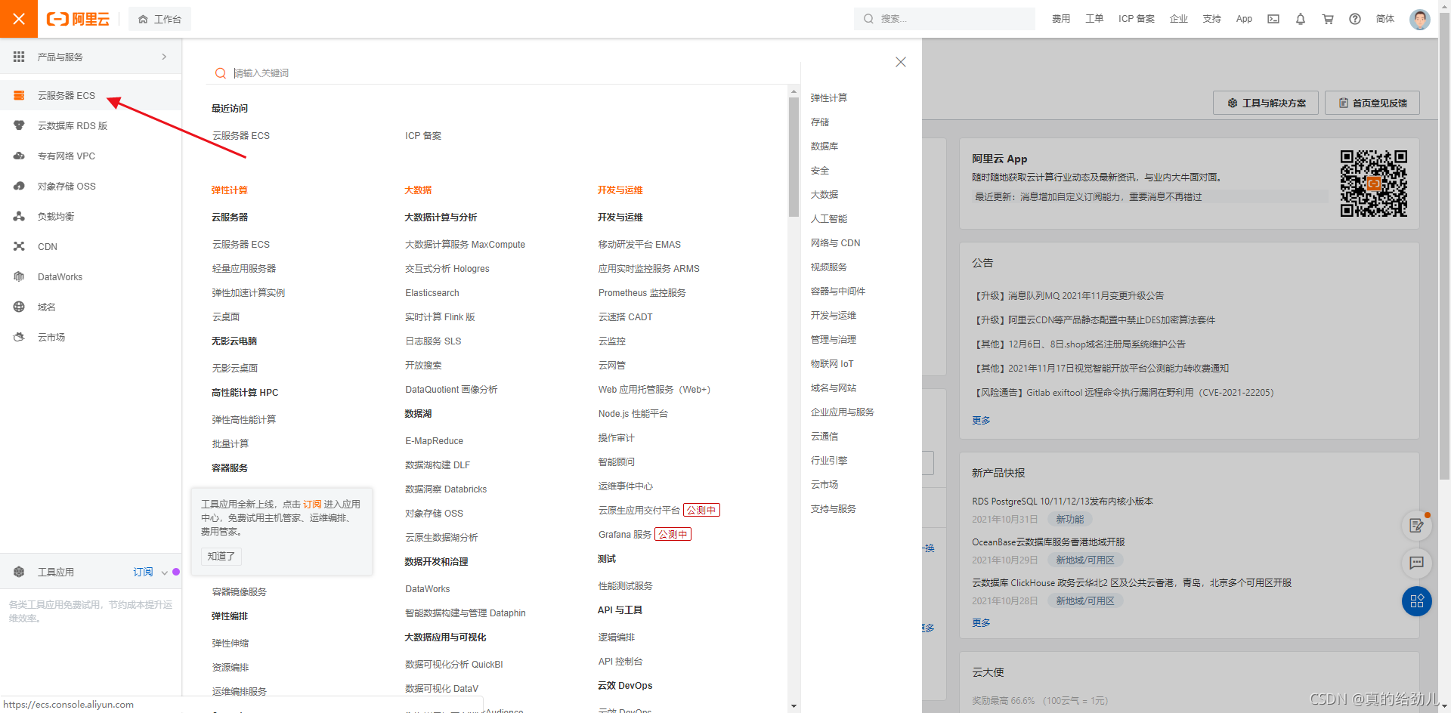Click the 工具与解决方案 button
Screen dimensions: 1451x713
tap(1266, 103)
